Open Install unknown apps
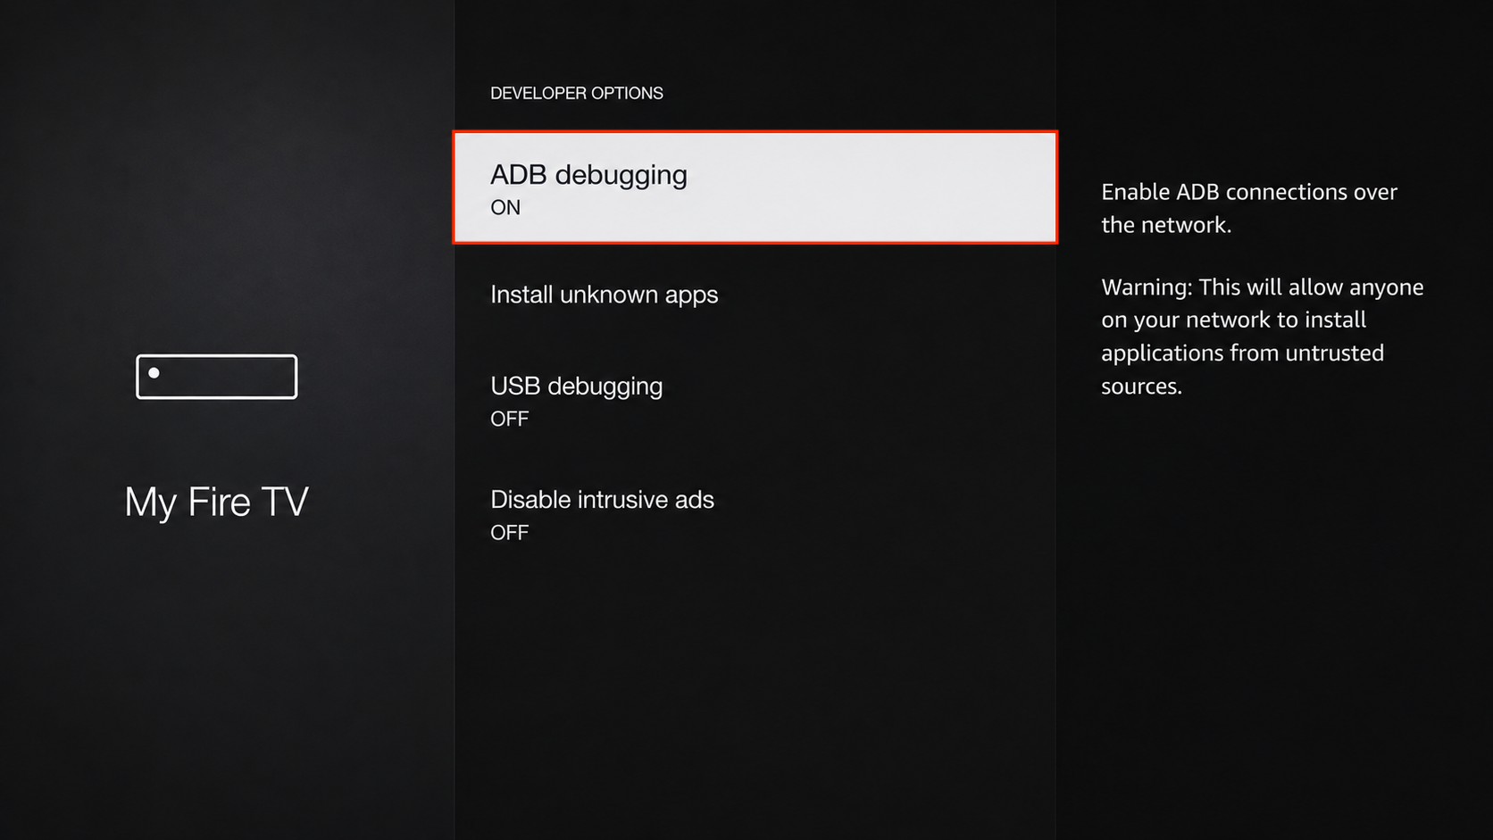The image size is (1493, 840). click(x=755, y=295)
